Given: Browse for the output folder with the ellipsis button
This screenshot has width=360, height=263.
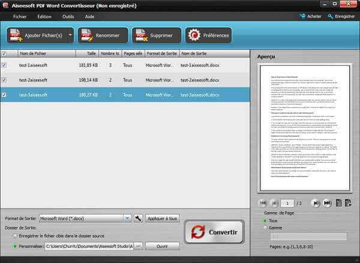Looking at the screenshot, I should (138, 246).
